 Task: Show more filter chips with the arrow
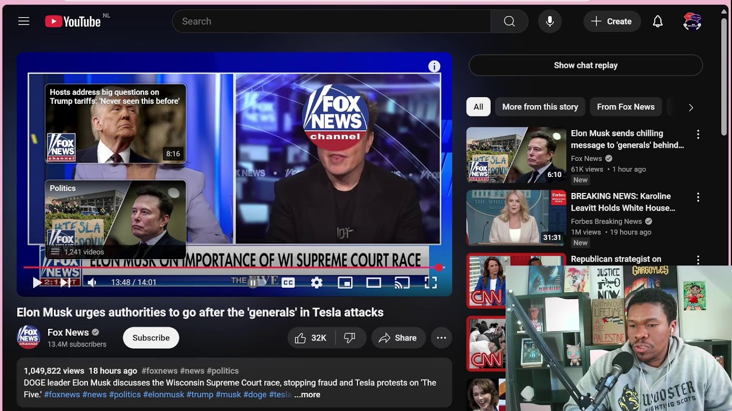(691, 107)
